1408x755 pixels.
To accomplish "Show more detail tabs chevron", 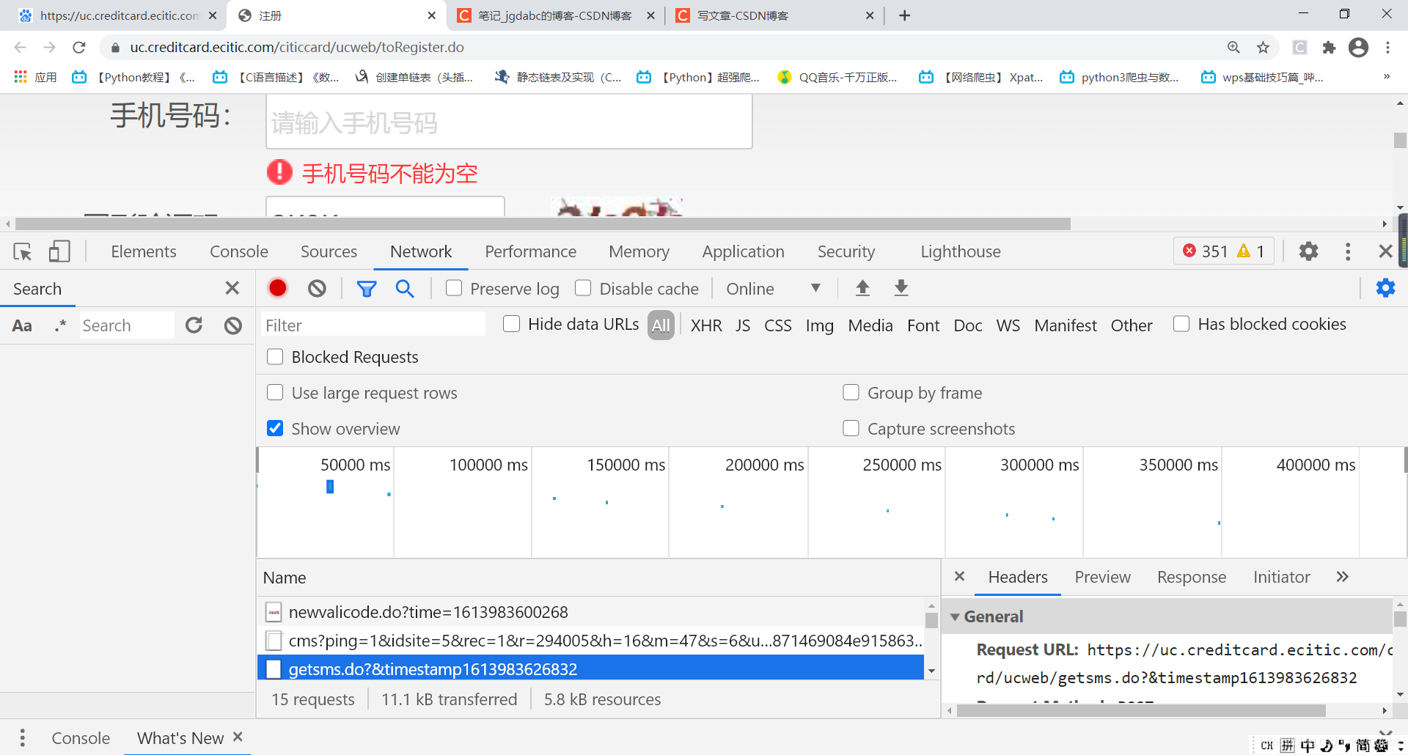I will [x=1342, y=577].
